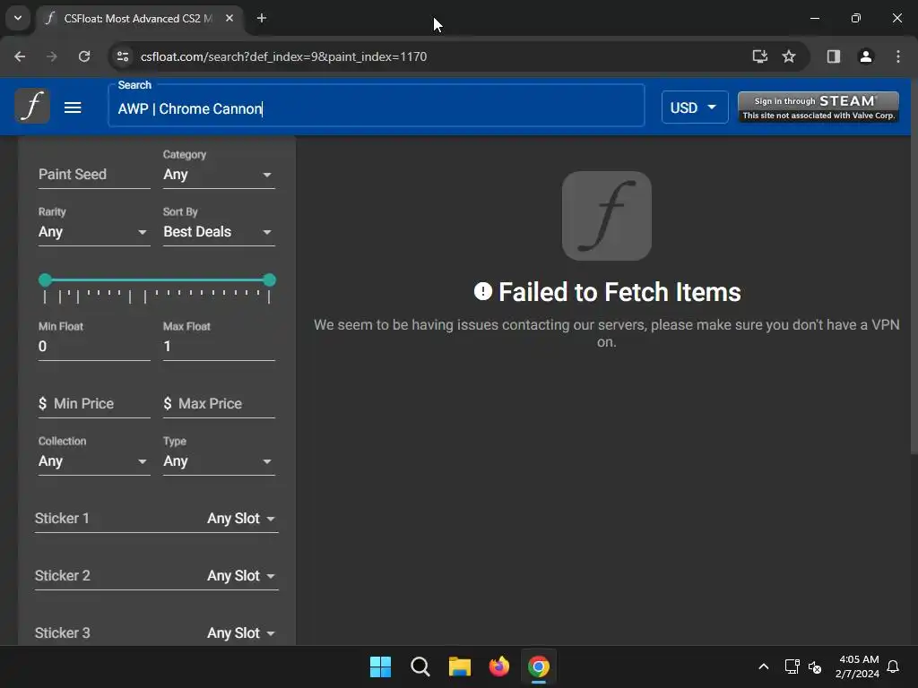Screen dimensions: 918x688
Task: Click the right float range slider handle
Action: pos(269,280)
